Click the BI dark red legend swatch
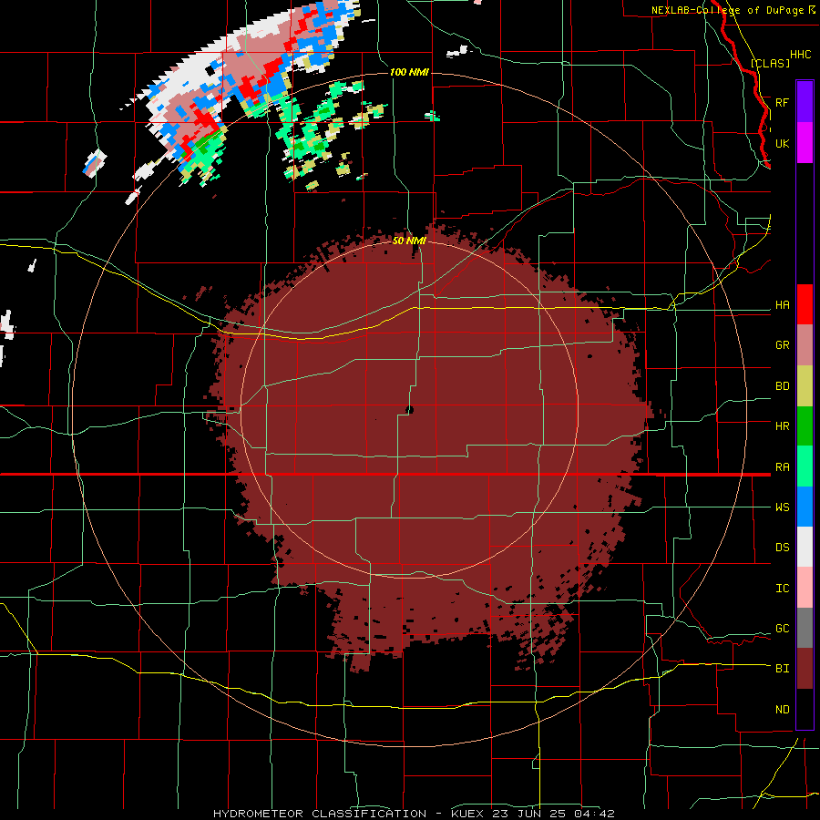The width and height of the screenshot is (820, 820). coord(805,669)
